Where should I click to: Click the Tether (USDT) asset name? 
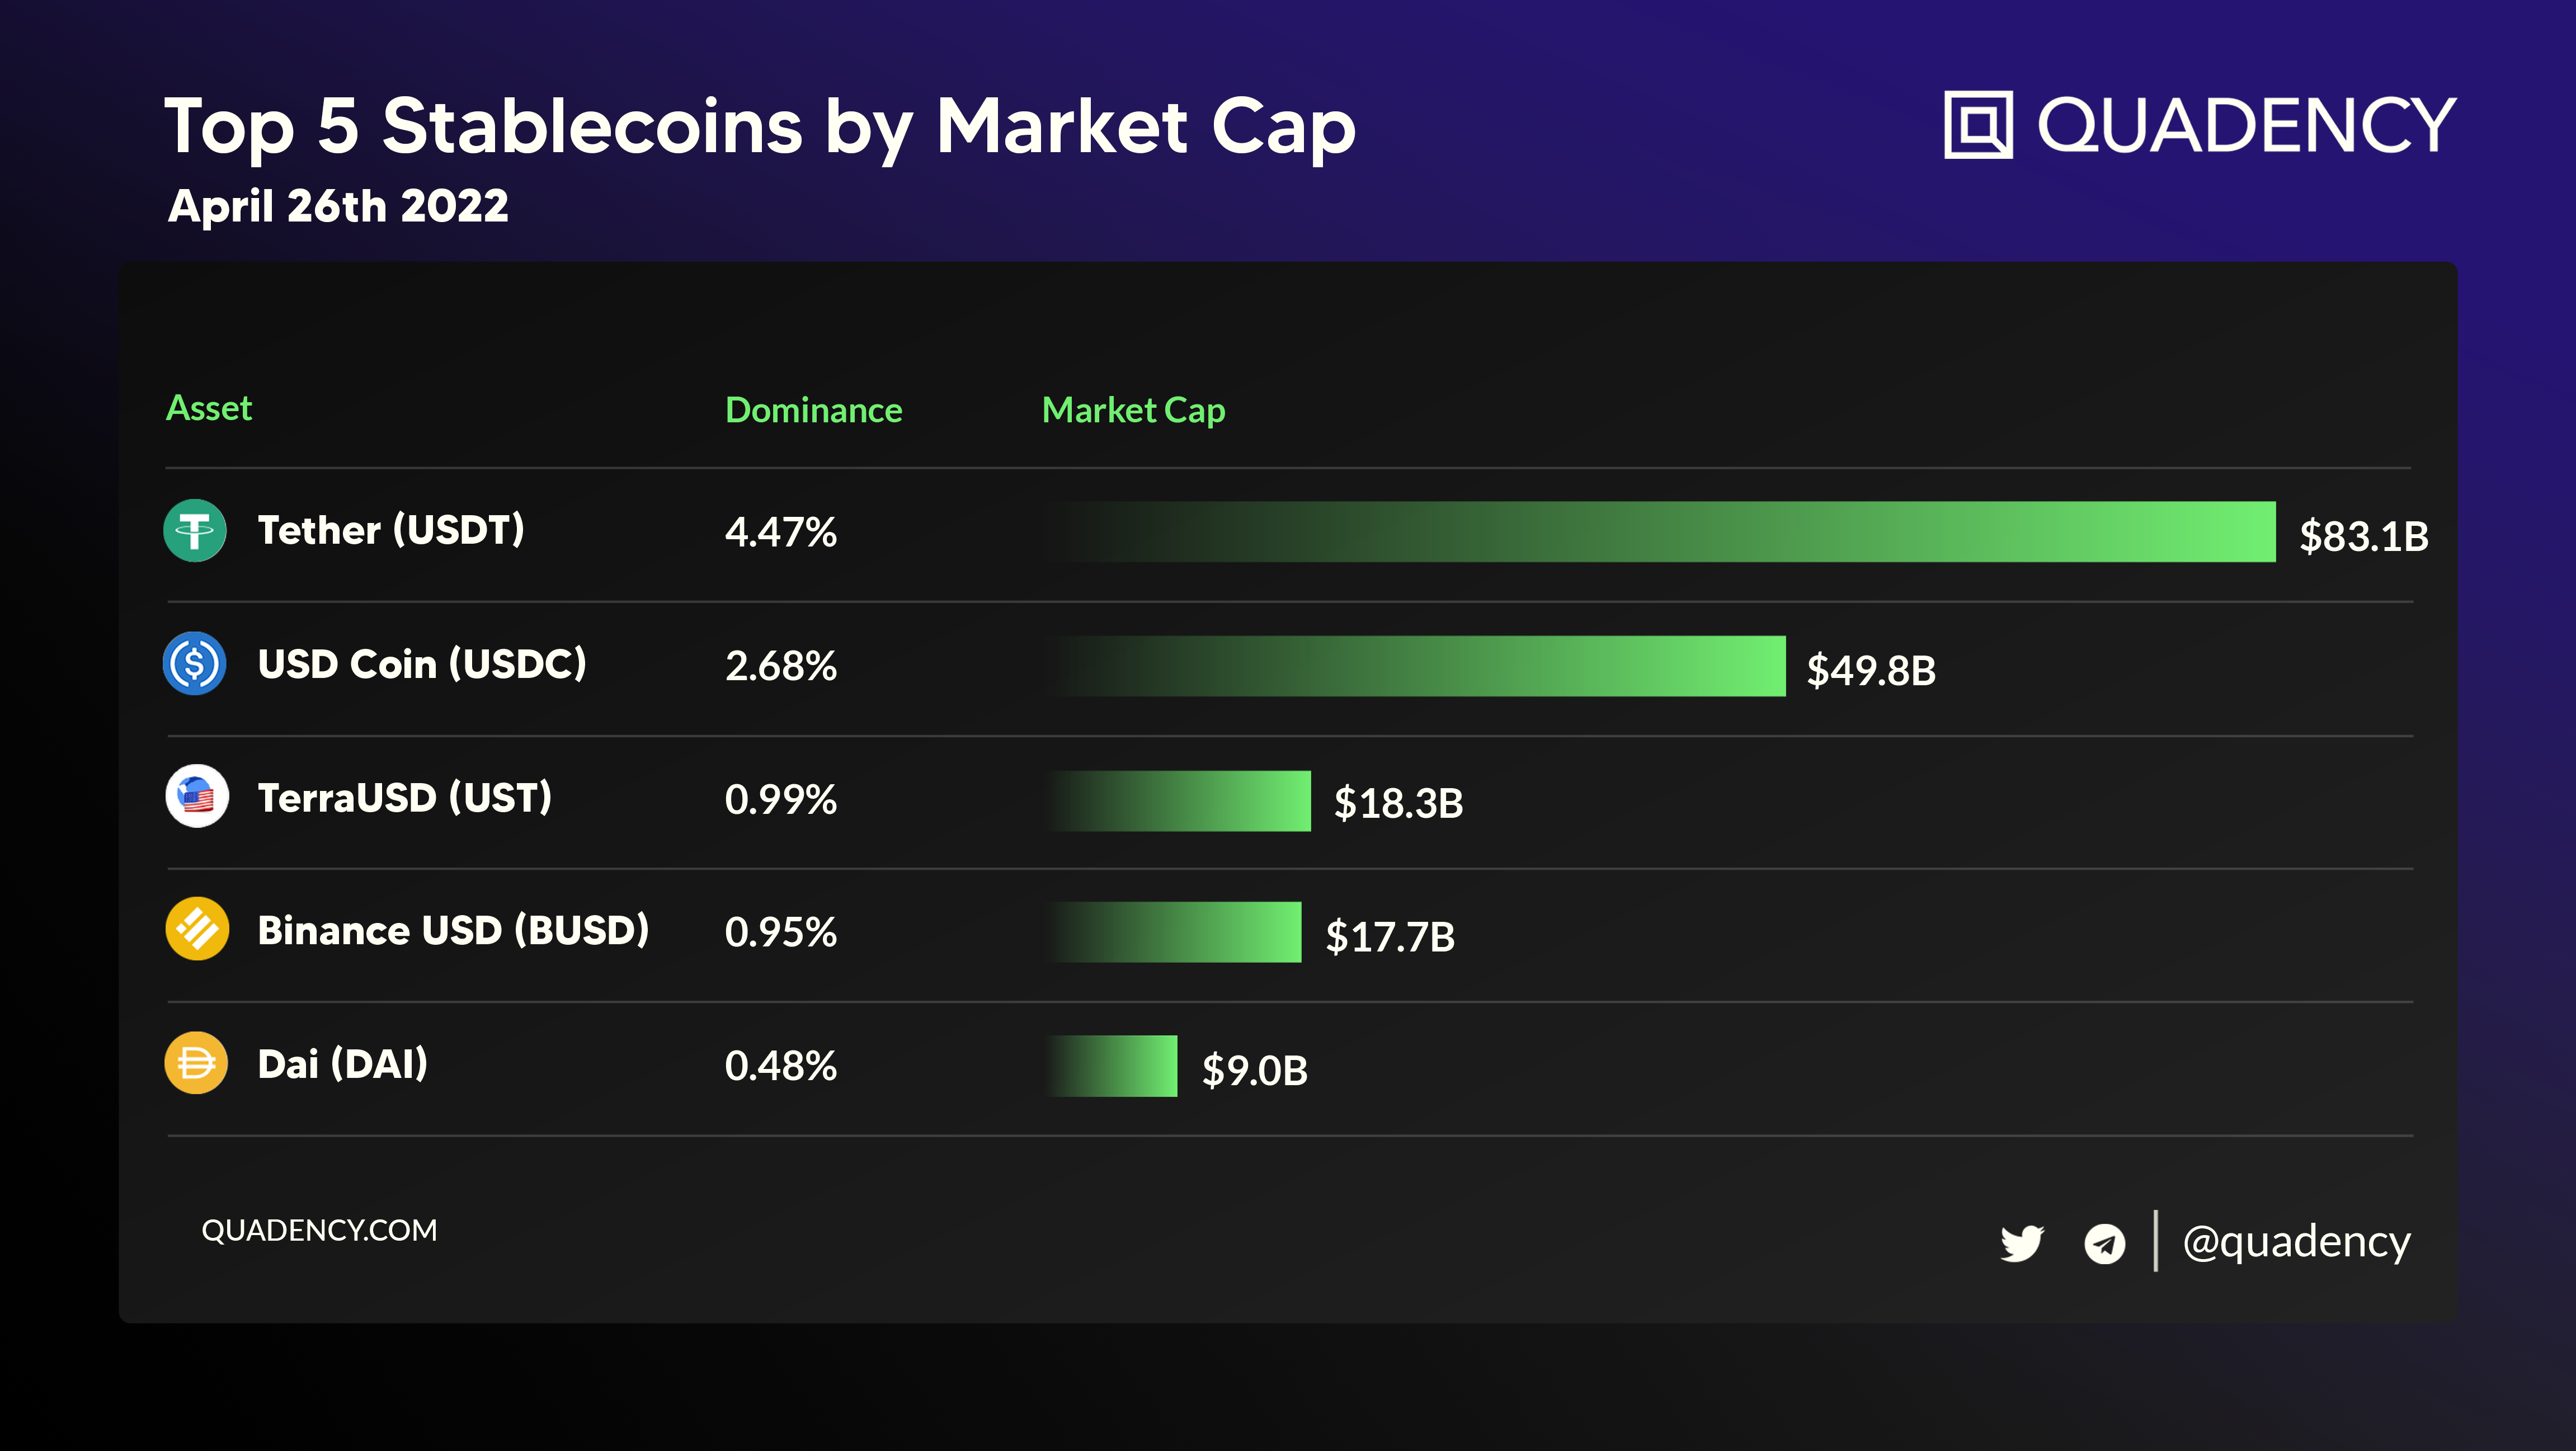[391, 530]
